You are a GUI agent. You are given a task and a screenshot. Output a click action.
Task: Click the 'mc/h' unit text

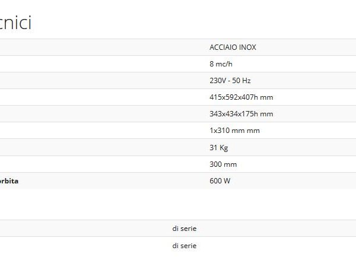click(x=224, y=64)
